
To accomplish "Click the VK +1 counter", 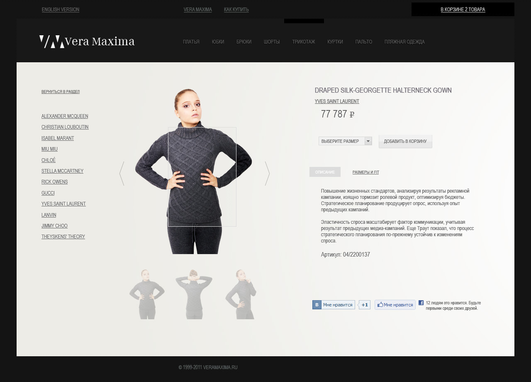I will point(364,305).
